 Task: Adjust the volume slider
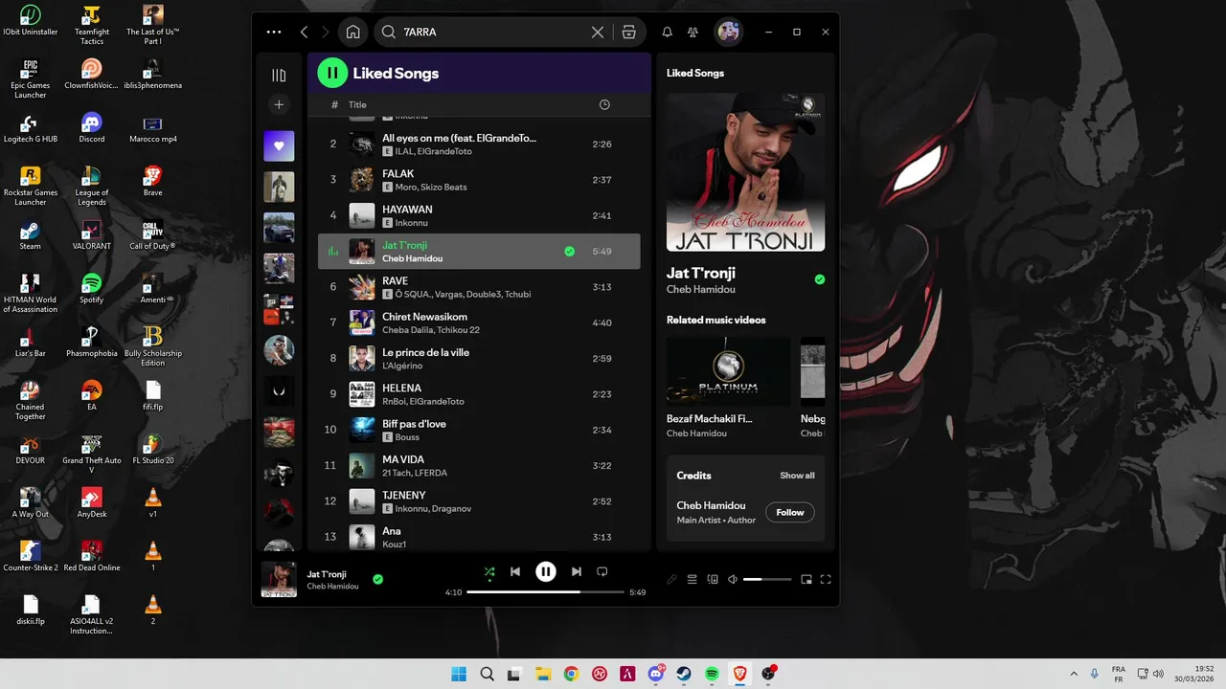tap(767, 579)
